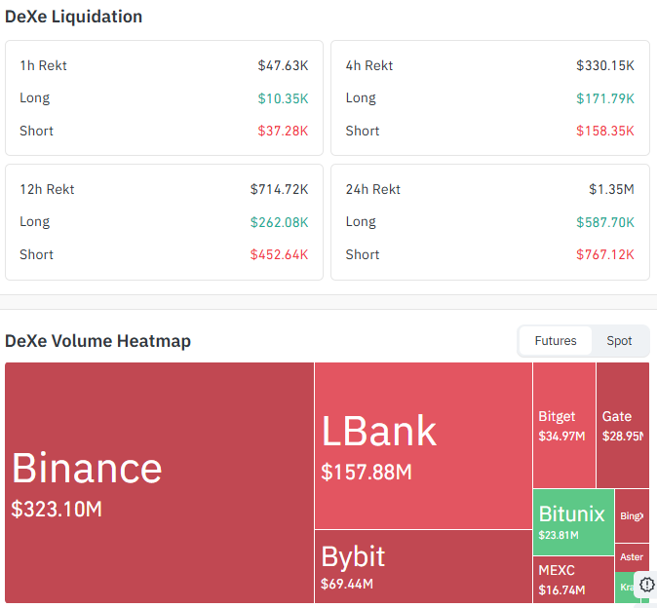Select the 24h Long value $587.70K
Viewport: 657px width, 608px height.
[x=605, y=222]
